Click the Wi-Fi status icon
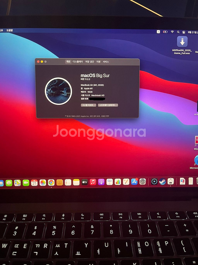This screenshot has width=198, height=265. pyautogui.click(x=172, y=32)
